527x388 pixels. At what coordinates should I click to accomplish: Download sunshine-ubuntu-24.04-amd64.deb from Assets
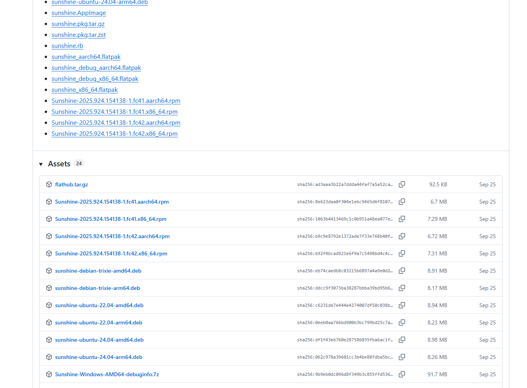pyautogui.click(x=99, y=340)
